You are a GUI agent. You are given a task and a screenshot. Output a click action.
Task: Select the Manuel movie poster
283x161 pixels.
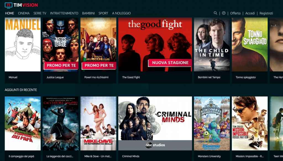23,45
